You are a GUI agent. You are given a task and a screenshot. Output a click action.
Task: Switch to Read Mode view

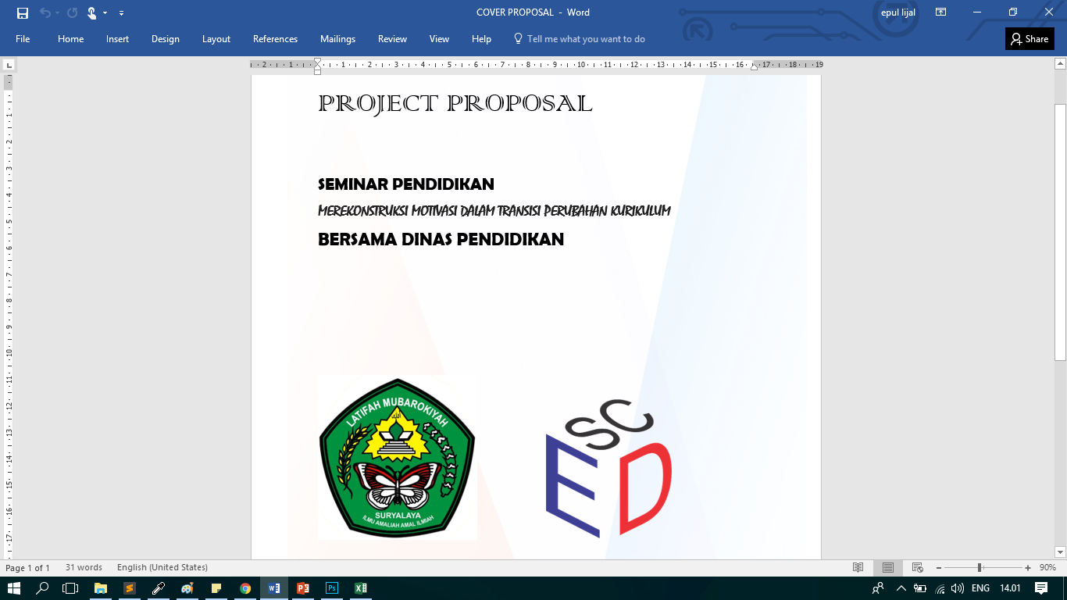point(858,568)
